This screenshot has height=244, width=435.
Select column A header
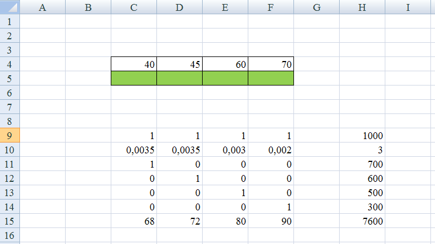click(x=42, y=7)
